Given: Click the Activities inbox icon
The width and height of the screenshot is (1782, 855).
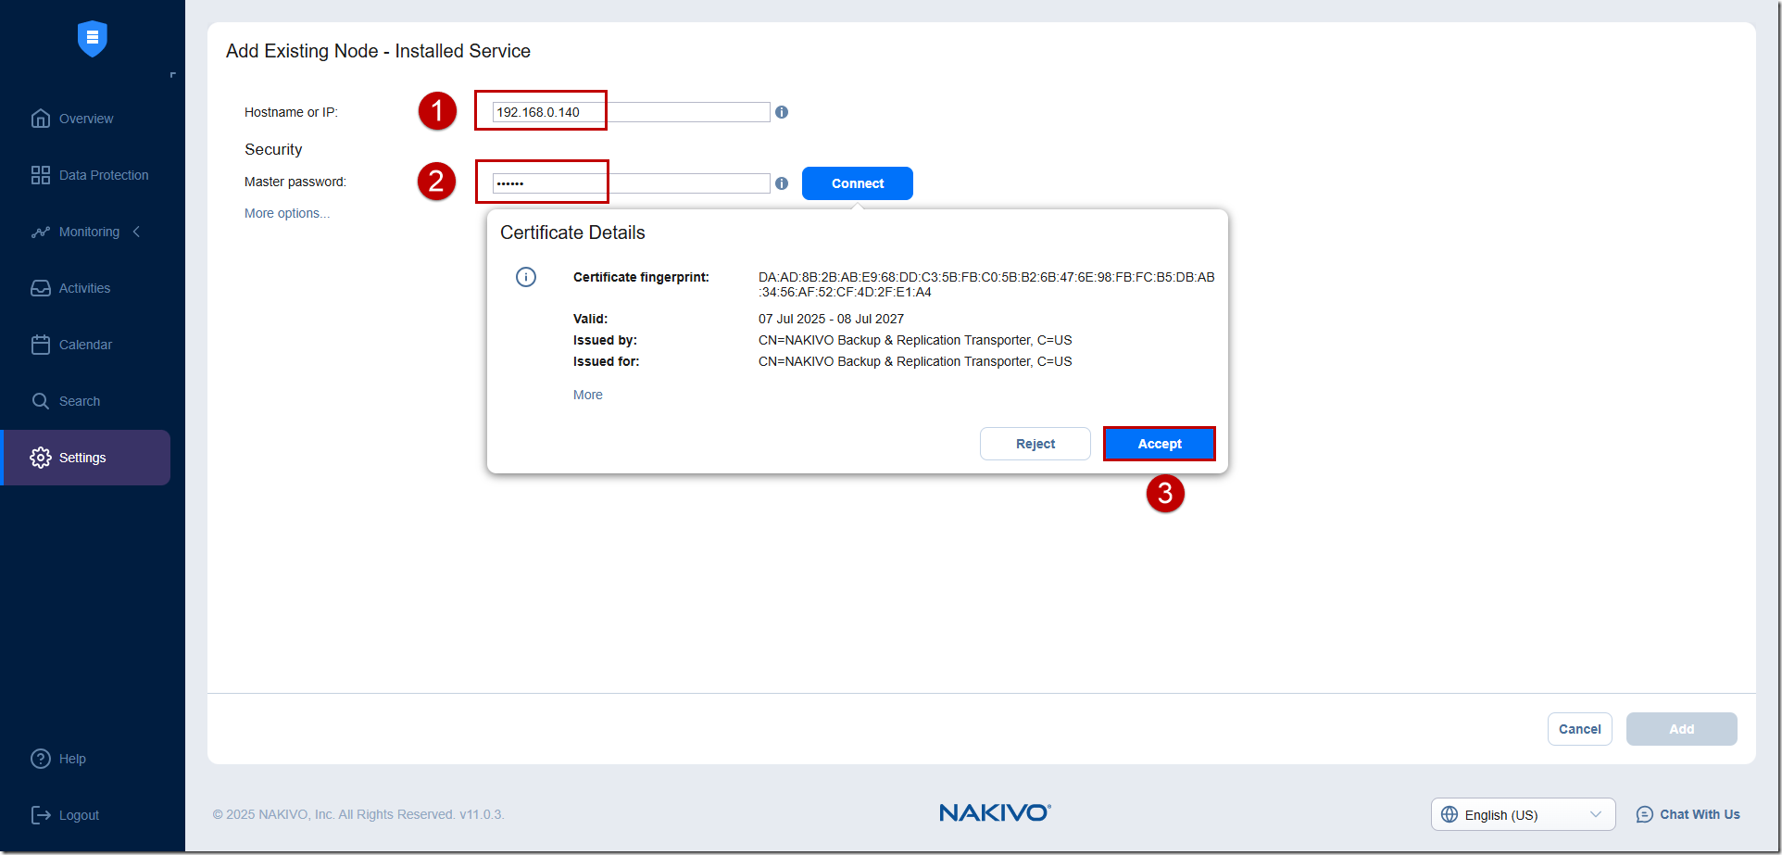Looking at the screenshot, I should pos(40,288).
